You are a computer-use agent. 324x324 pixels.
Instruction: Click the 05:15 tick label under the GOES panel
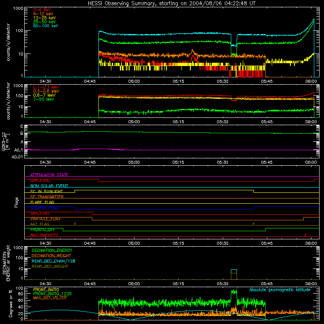178,162
